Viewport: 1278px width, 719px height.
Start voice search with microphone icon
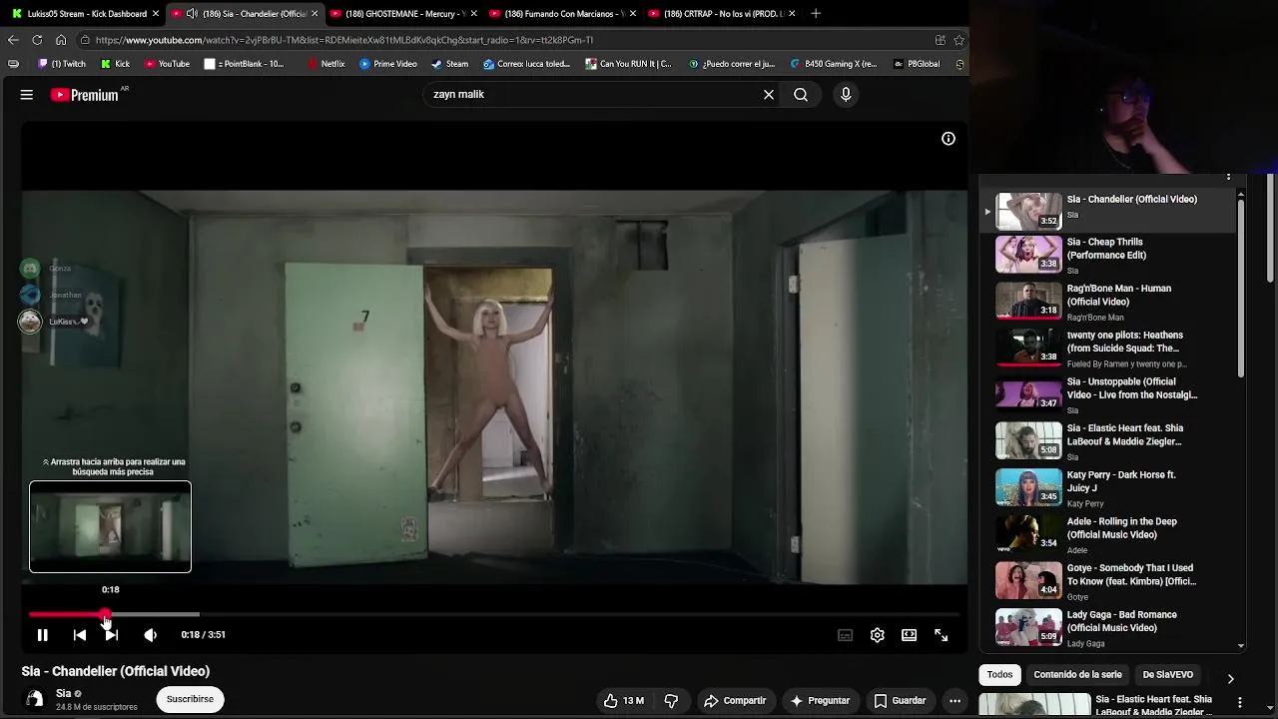[846, 95]
